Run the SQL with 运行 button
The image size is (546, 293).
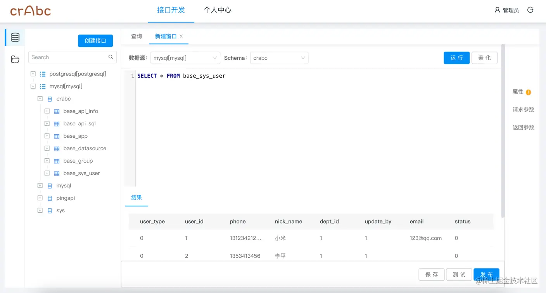(x=457, y=58)
